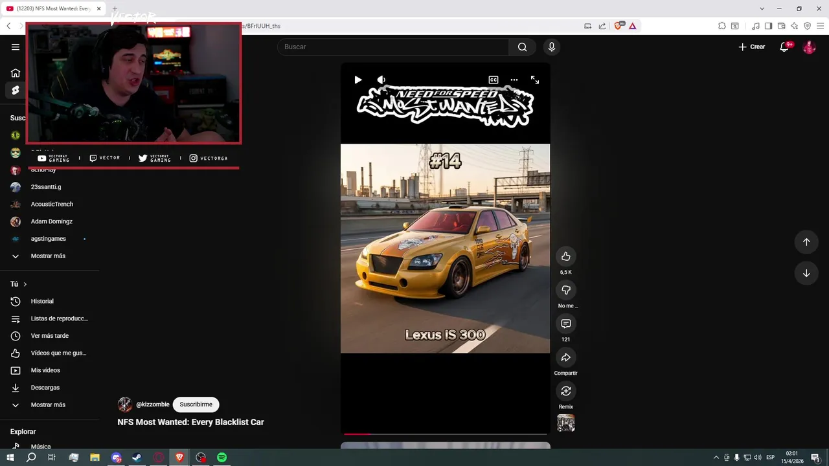Click the Remix button

(x=566, y=391)
